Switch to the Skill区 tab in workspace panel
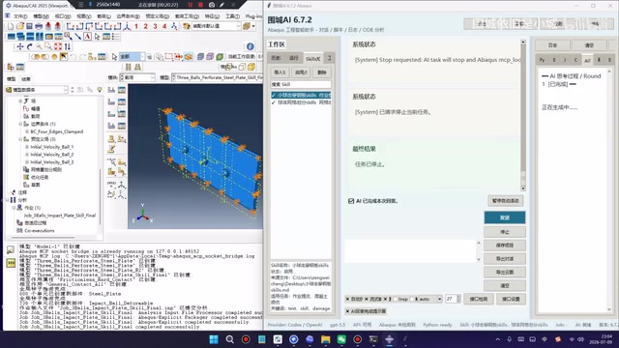Image resolution: width=619 pixels, height=348 pixels. coord(313,58)
